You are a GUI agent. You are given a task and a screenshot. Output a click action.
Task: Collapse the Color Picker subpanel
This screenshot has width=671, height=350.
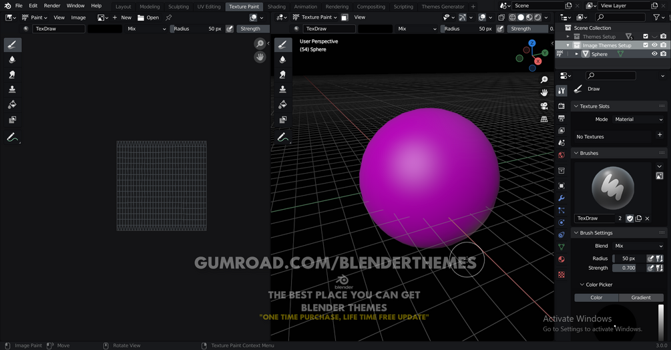point(582,285)
